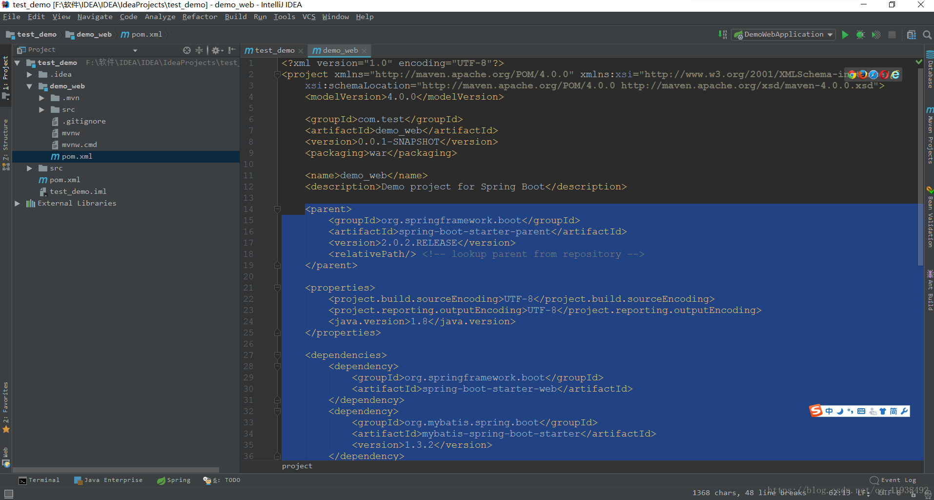Open the Bean Validation tool window
The width and height of the screenshot is (934, 500).
[x=930, y=217]
